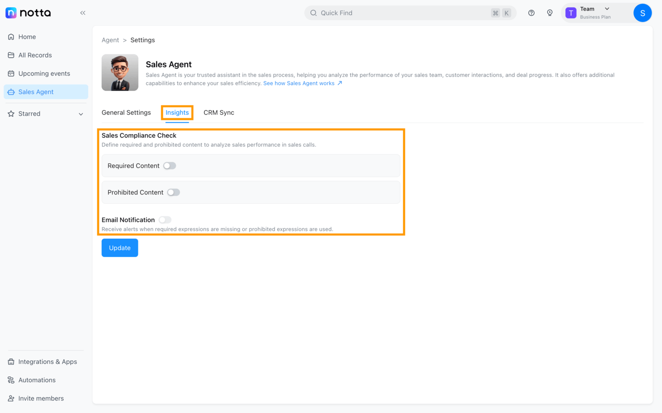Expand the Starred section chevron
This screenshot has width=662, height=413.
[x=81, y=114]
